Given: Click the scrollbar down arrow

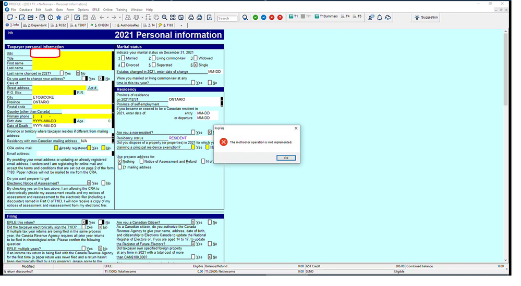Looking at the screenshot, I should [x=506, y=261].
